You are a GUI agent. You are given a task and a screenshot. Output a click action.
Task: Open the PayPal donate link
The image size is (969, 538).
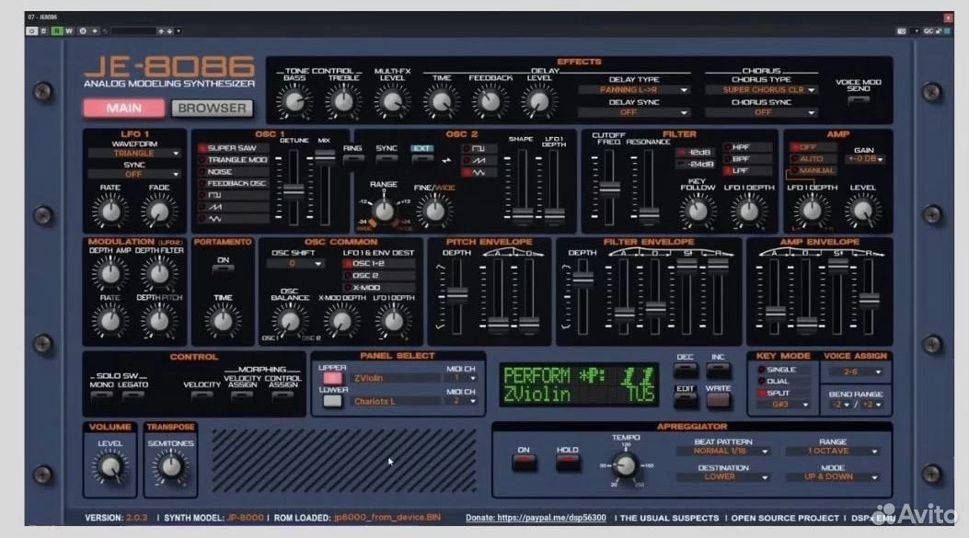(536, 519)
